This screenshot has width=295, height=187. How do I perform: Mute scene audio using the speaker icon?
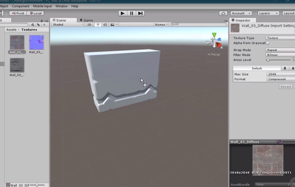(104, 25)
